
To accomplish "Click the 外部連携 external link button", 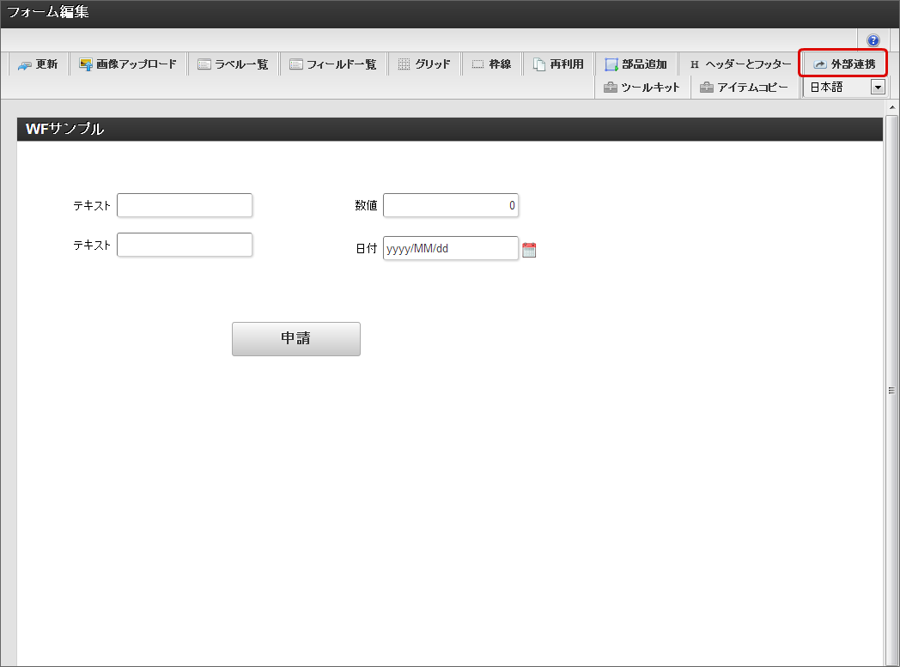I will (x=844, y=64).
